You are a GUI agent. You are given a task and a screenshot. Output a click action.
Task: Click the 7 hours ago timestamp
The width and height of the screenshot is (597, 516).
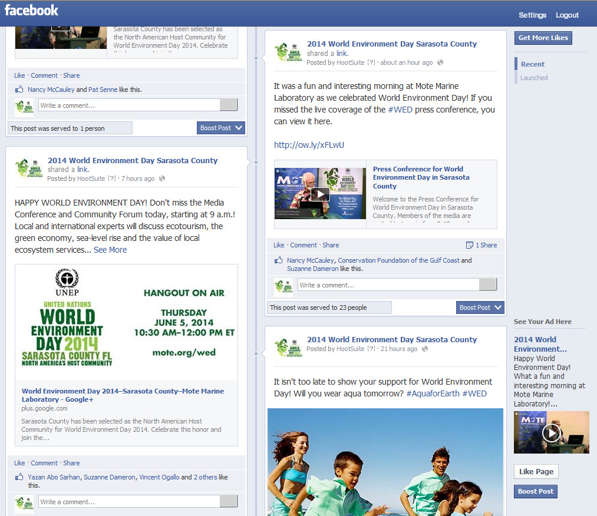(138, 178)
